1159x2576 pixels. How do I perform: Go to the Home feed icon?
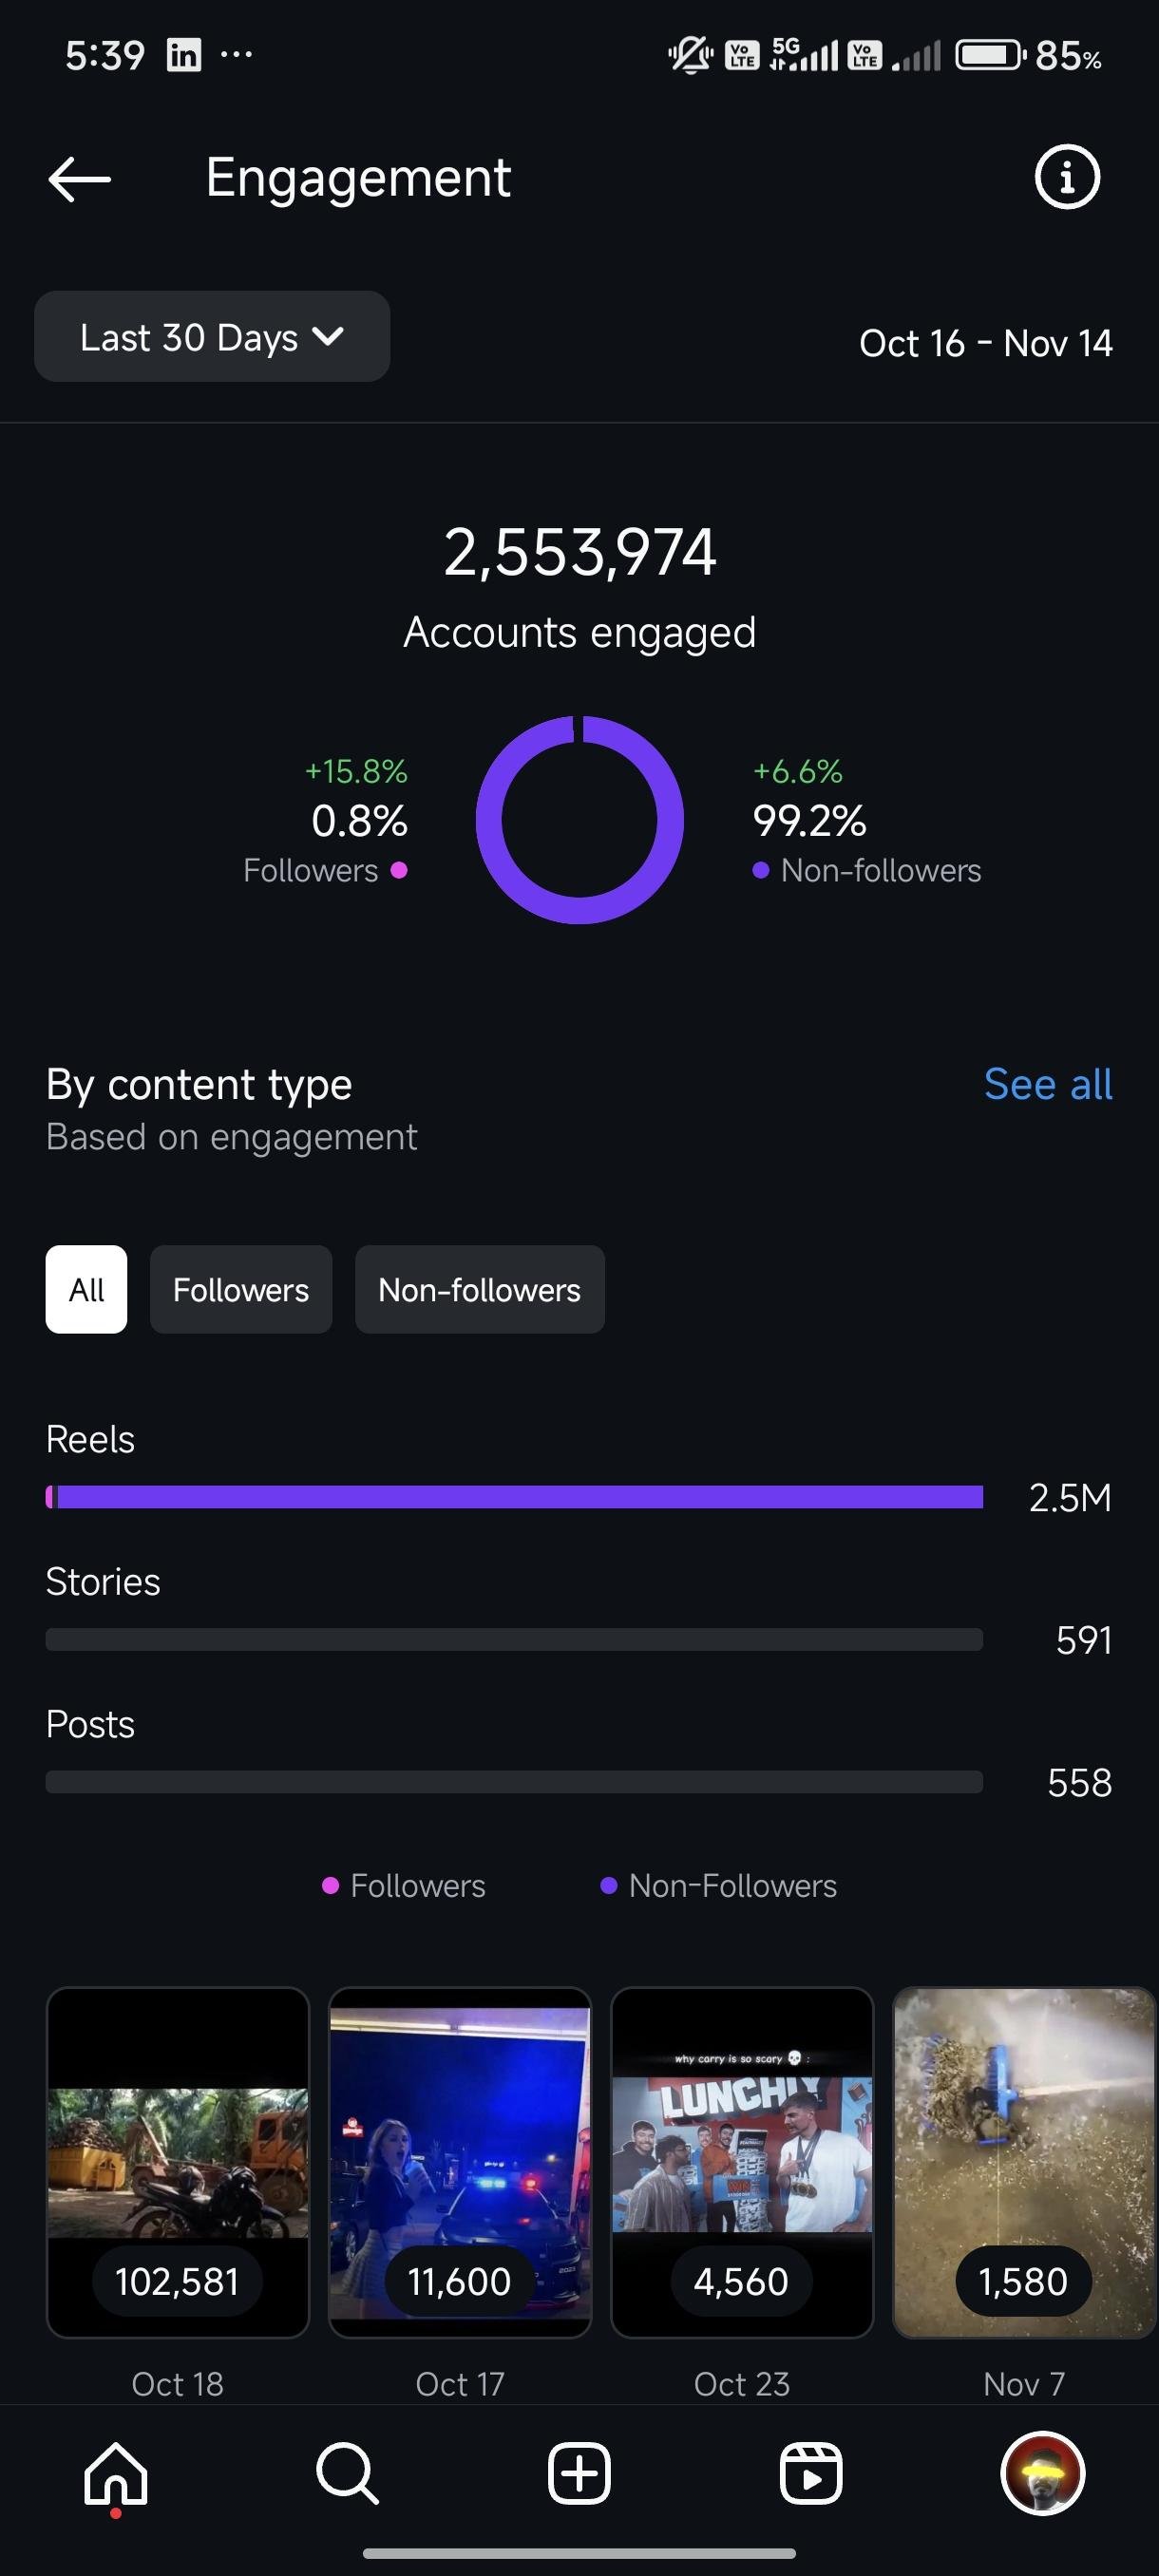click(116, 2473)
